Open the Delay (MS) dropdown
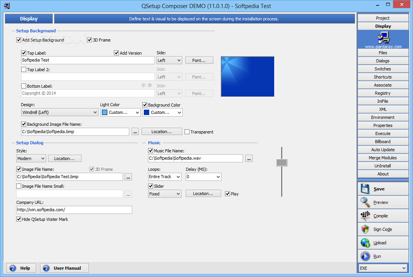Screen dimensions: 413x277 click(203, 177)
